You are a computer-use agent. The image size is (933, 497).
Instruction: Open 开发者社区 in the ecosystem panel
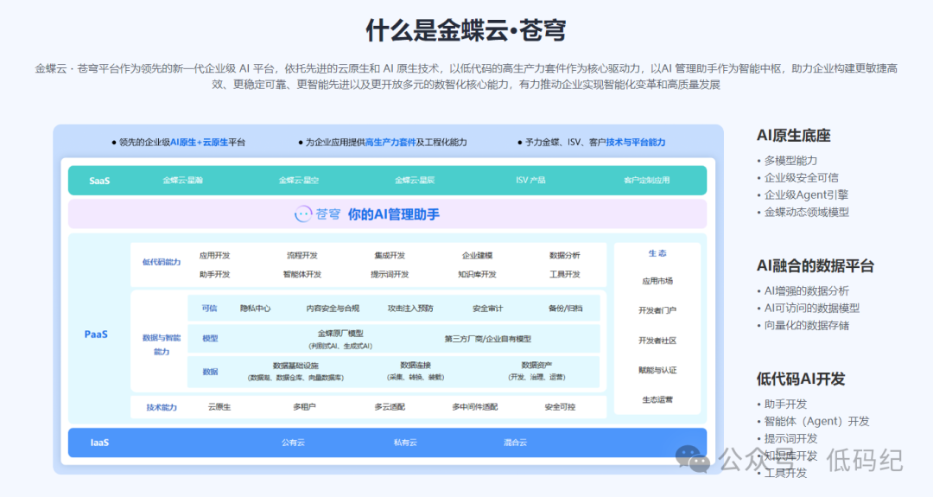coord(657,341)
